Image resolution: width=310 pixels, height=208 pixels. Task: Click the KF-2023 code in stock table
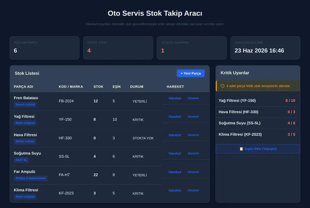pos(66,193)
